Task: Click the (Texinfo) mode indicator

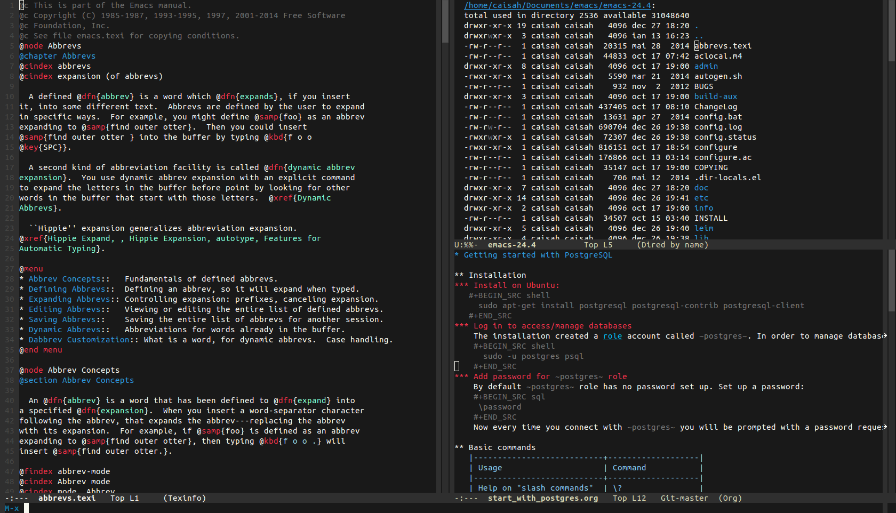Action: (185, 498)
